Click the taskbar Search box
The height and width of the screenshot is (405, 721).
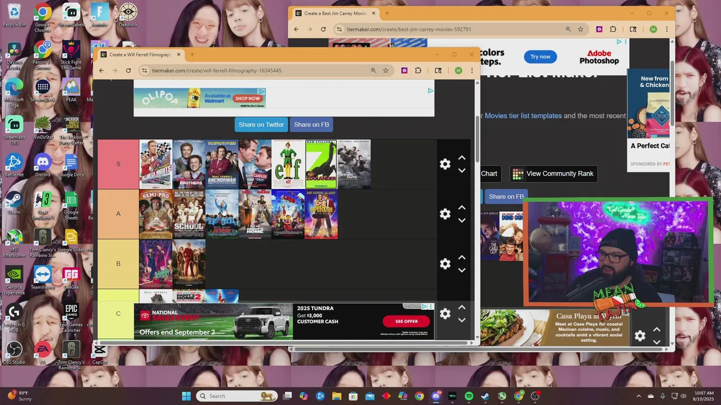coord(237,396)
